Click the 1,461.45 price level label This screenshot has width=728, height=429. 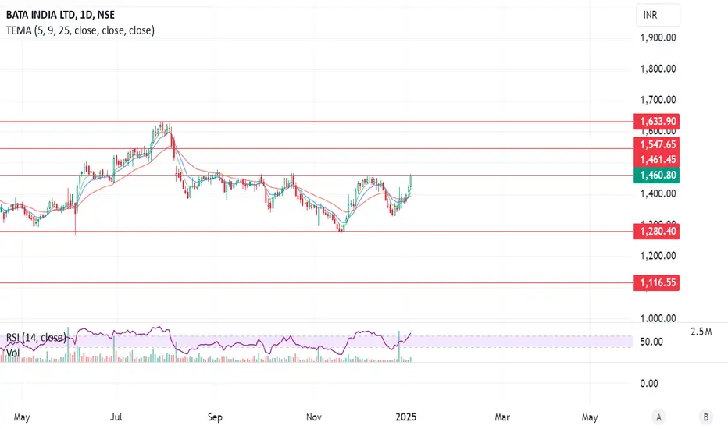click(656, 160)
